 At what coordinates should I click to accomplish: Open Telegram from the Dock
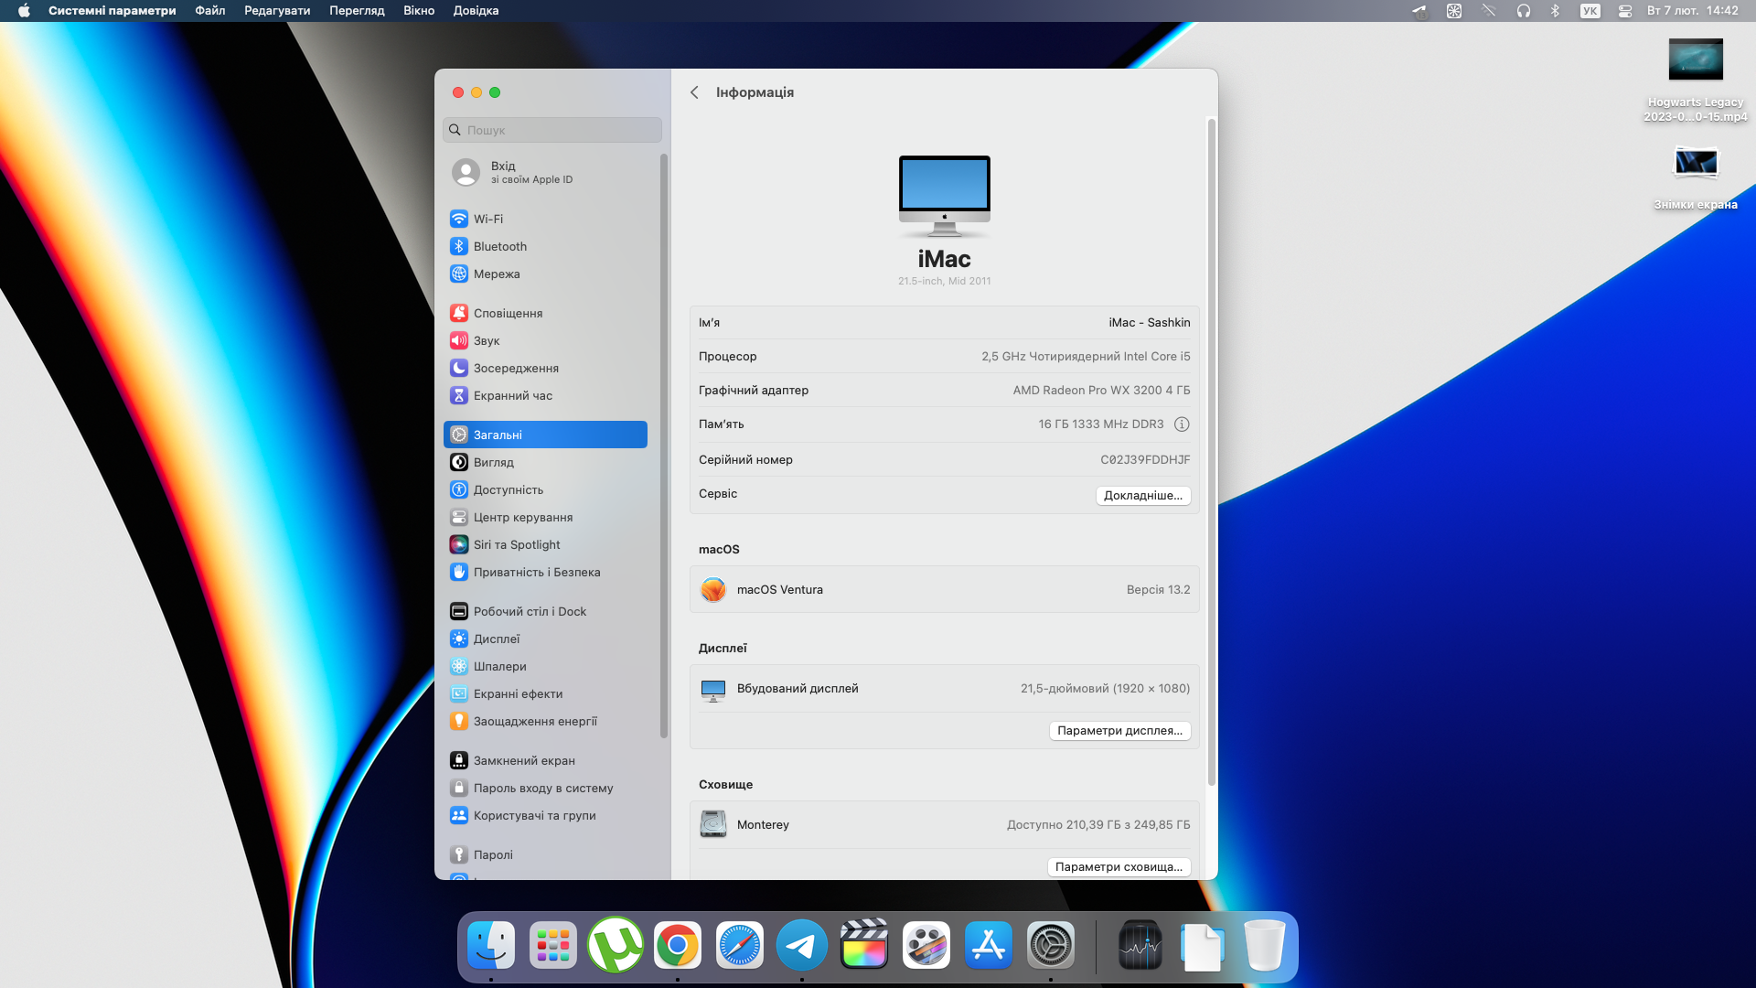(801, 946)
